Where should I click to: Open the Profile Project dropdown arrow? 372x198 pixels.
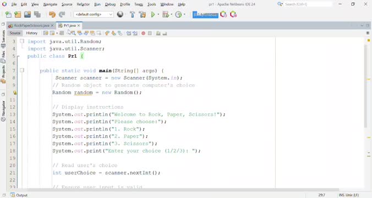coord(184,14)
